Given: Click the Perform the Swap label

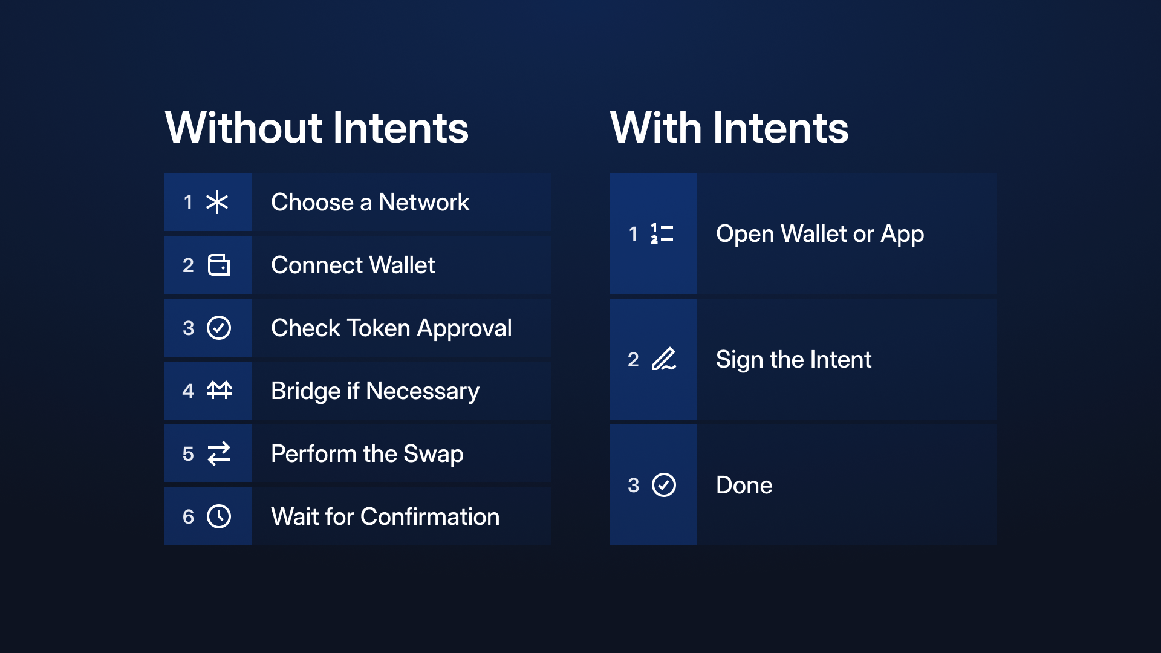Looking at the screenshot, I should pos(367,454).
